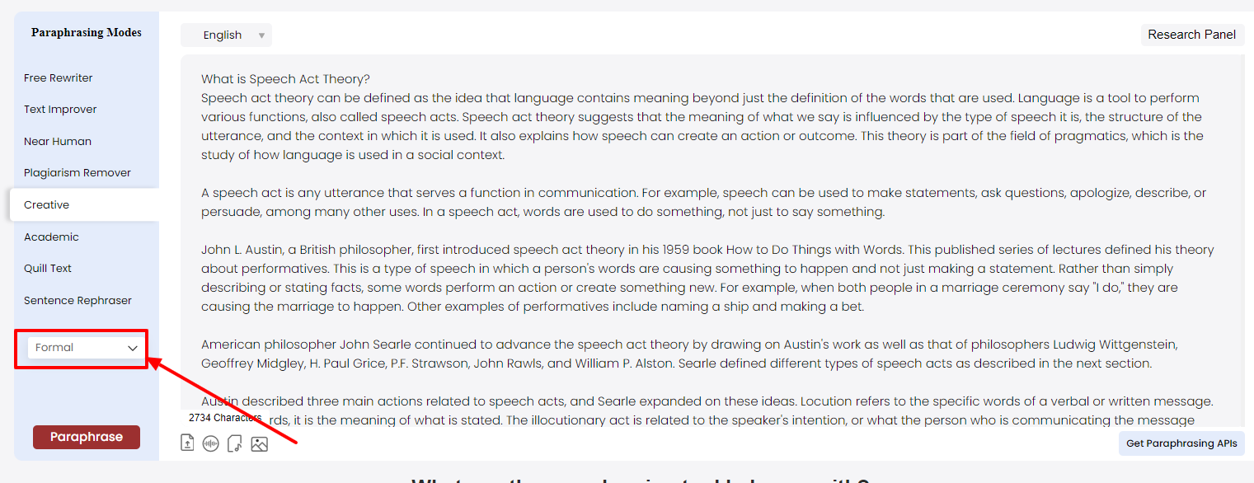Image resolution: width=1254 pixels, height=483 pixels.
Task: Click the upload file icon
Action: click(x=187, y=444)
